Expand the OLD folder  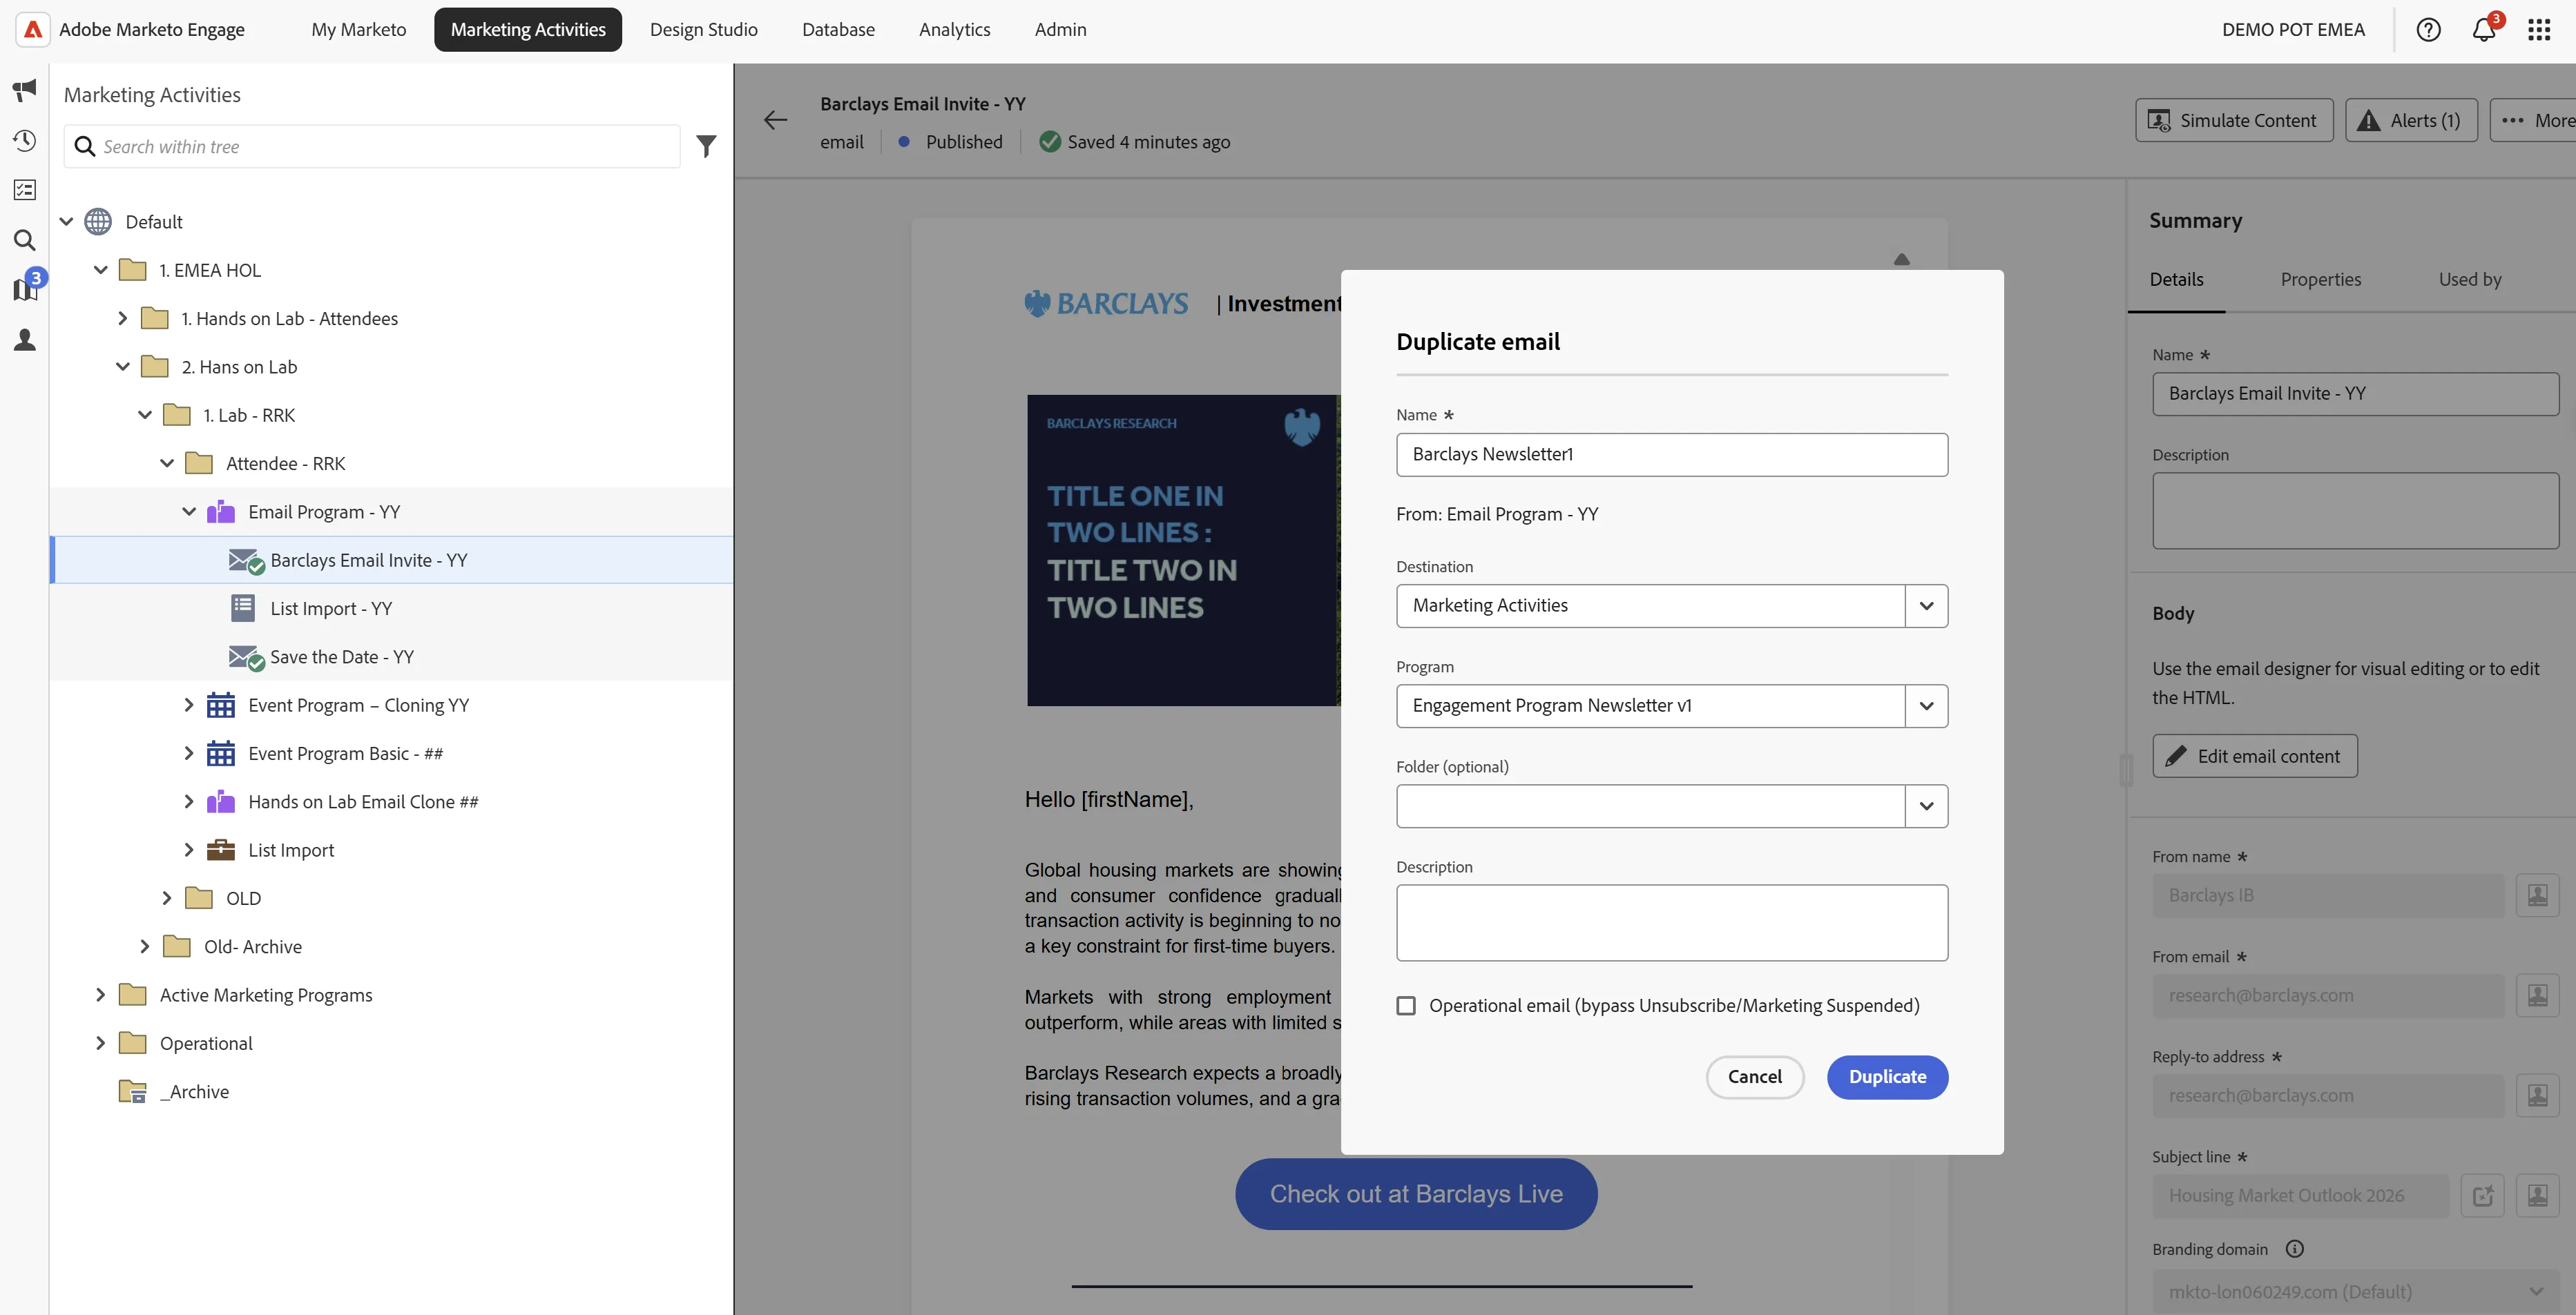167,898
